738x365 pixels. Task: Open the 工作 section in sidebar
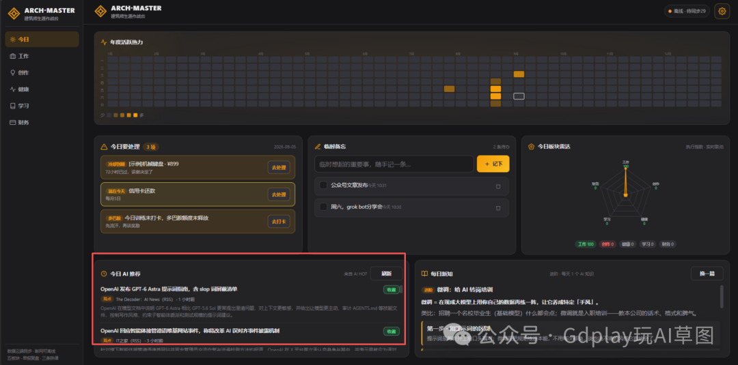pyautogui.click(x=42, y=57)
